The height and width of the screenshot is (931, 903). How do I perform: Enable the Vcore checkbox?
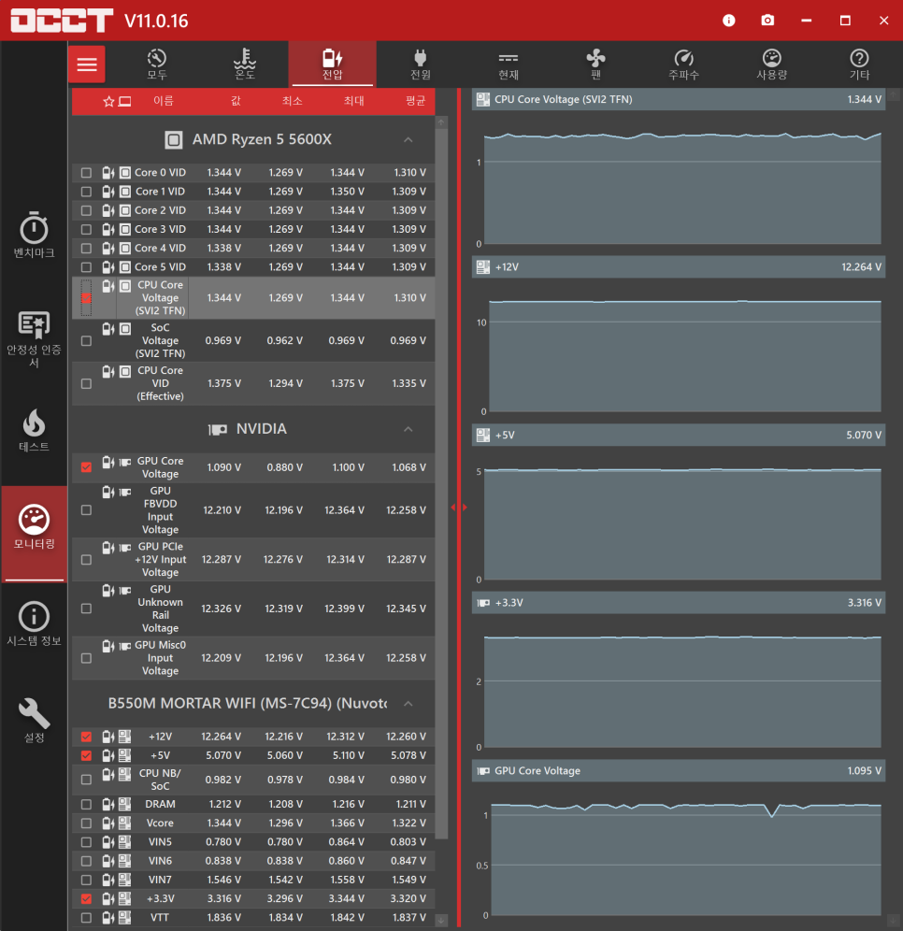pyautogui.click(x=86, y=823)
